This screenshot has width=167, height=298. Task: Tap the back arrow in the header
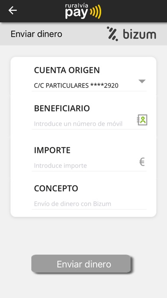(x=13, y=10)
